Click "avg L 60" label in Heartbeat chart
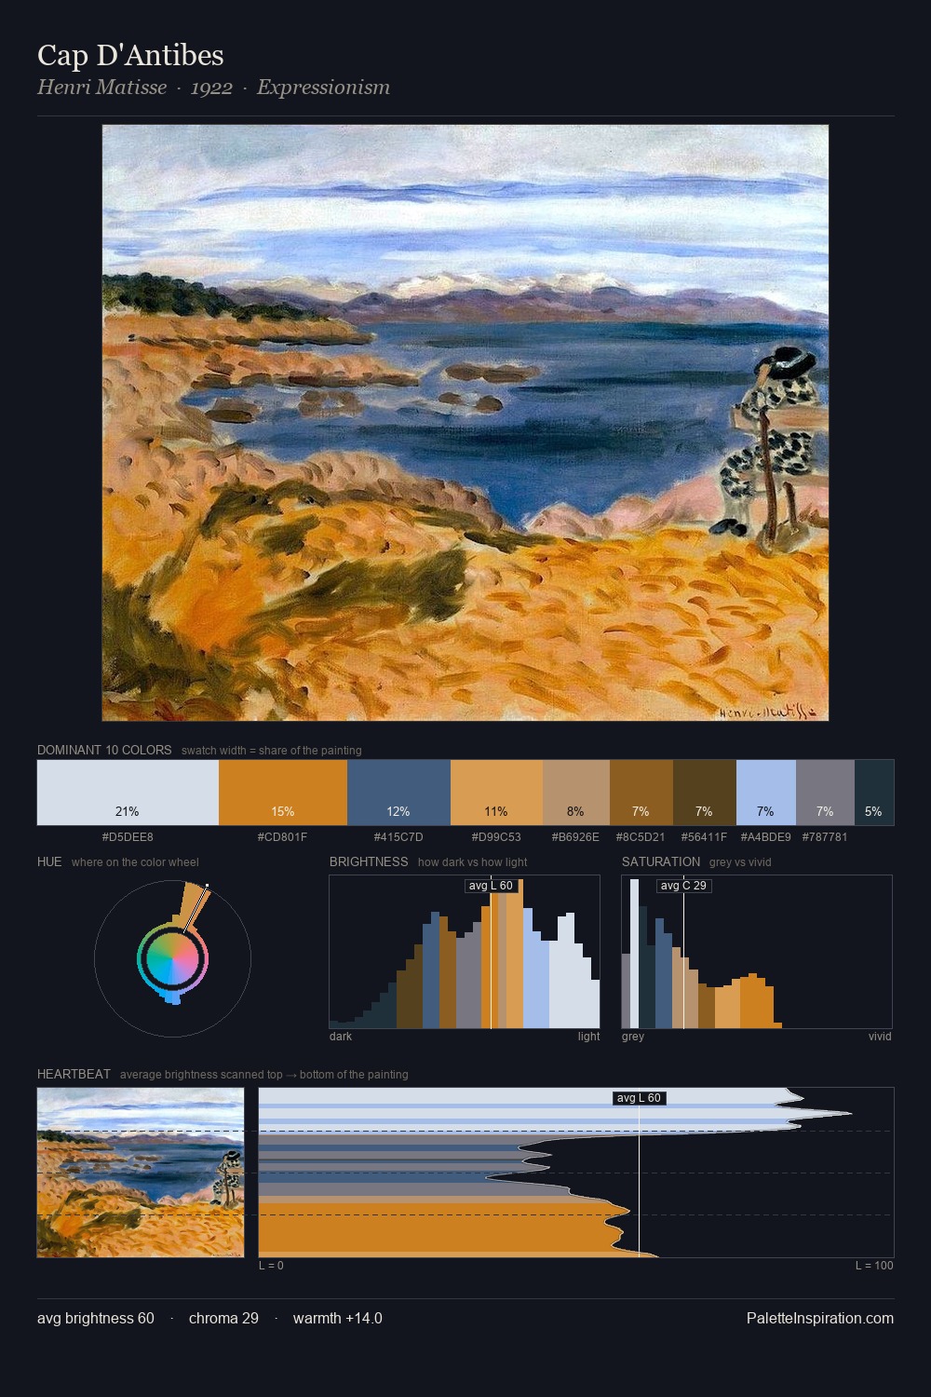The image size is (931, 1397). pyautogui.click(x=639, y=1098)
